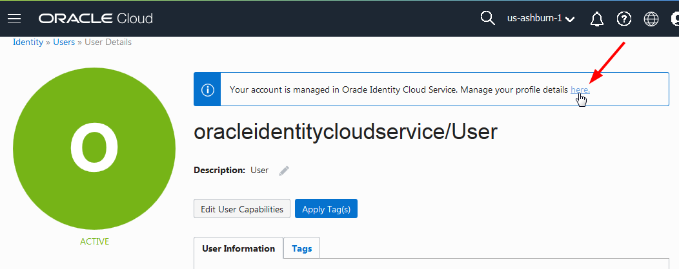Open the help question mark icon
The width and height of the screenshot is (679, 269).
[x=624, y=19]
